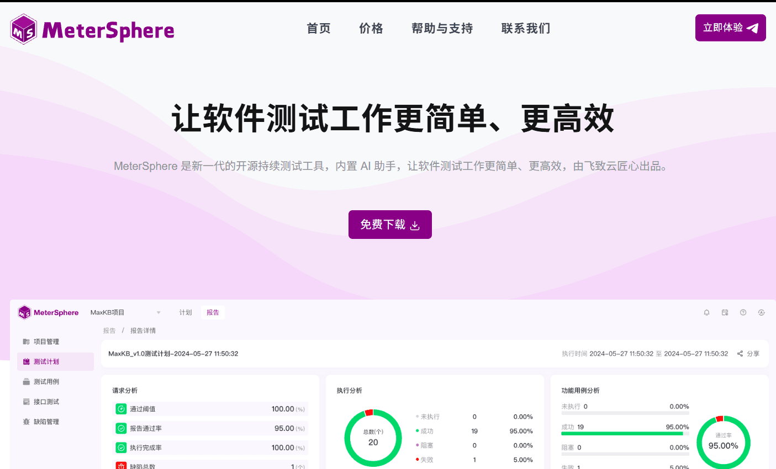Click the green check icon next to 执行完成率
776x469 pixels.
(121, 447)
